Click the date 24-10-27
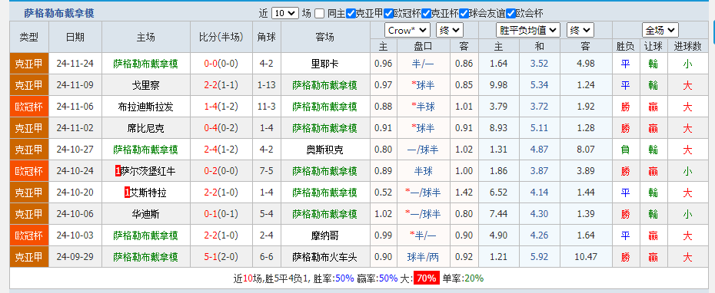 point(75,150)
